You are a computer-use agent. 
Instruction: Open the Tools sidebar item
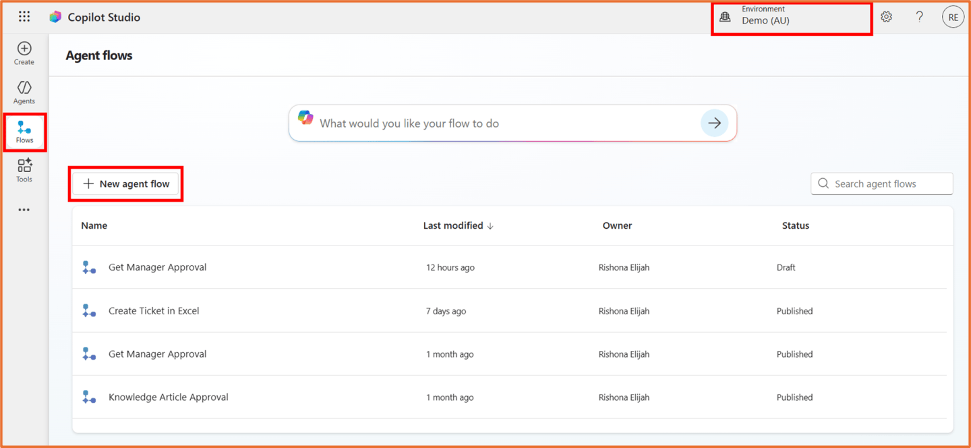(24, 171)
